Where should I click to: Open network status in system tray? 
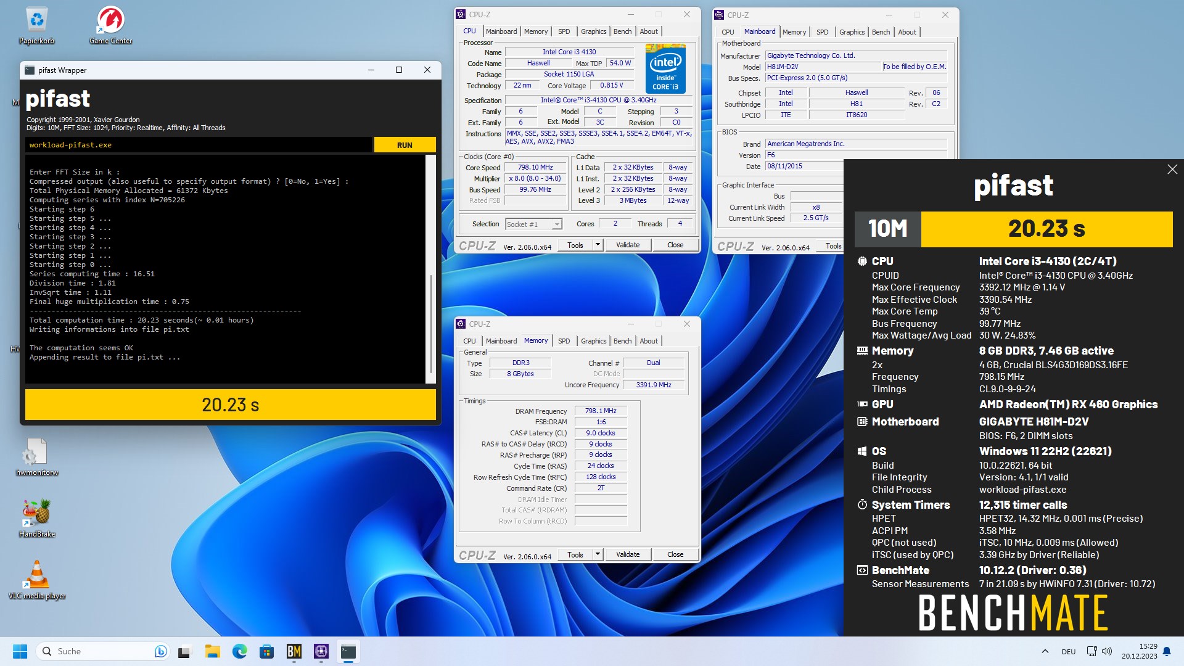[1091, 651]
